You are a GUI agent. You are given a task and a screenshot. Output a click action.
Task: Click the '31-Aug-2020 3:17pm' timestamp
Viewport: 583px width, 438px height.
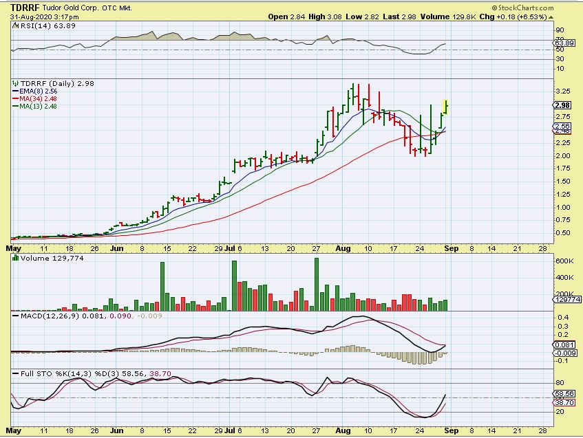point(45,17)
